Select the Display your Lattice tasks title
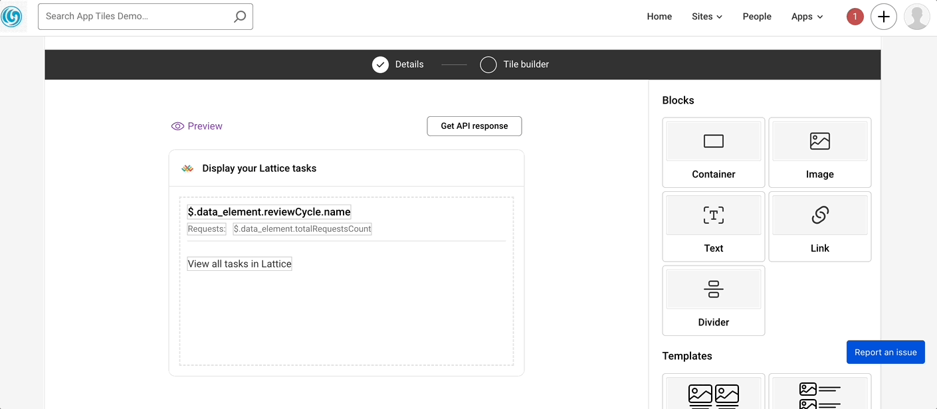The image size is (937, 409). tap(259, 169)
